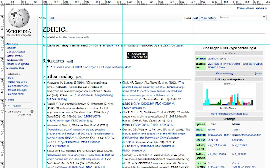Edit the References section

tap(70, 61)
